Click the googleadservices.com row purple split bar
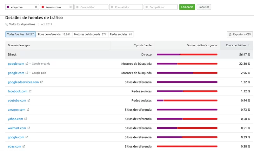254x151 pixels. pos(187,82)
